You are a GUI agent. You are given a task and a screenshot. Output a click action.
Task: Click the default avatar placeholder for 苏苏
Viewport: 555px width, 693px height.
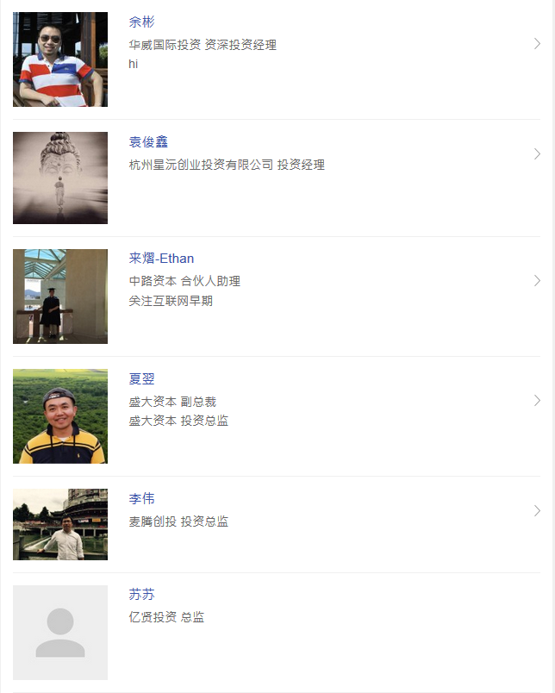pos(60,633)
